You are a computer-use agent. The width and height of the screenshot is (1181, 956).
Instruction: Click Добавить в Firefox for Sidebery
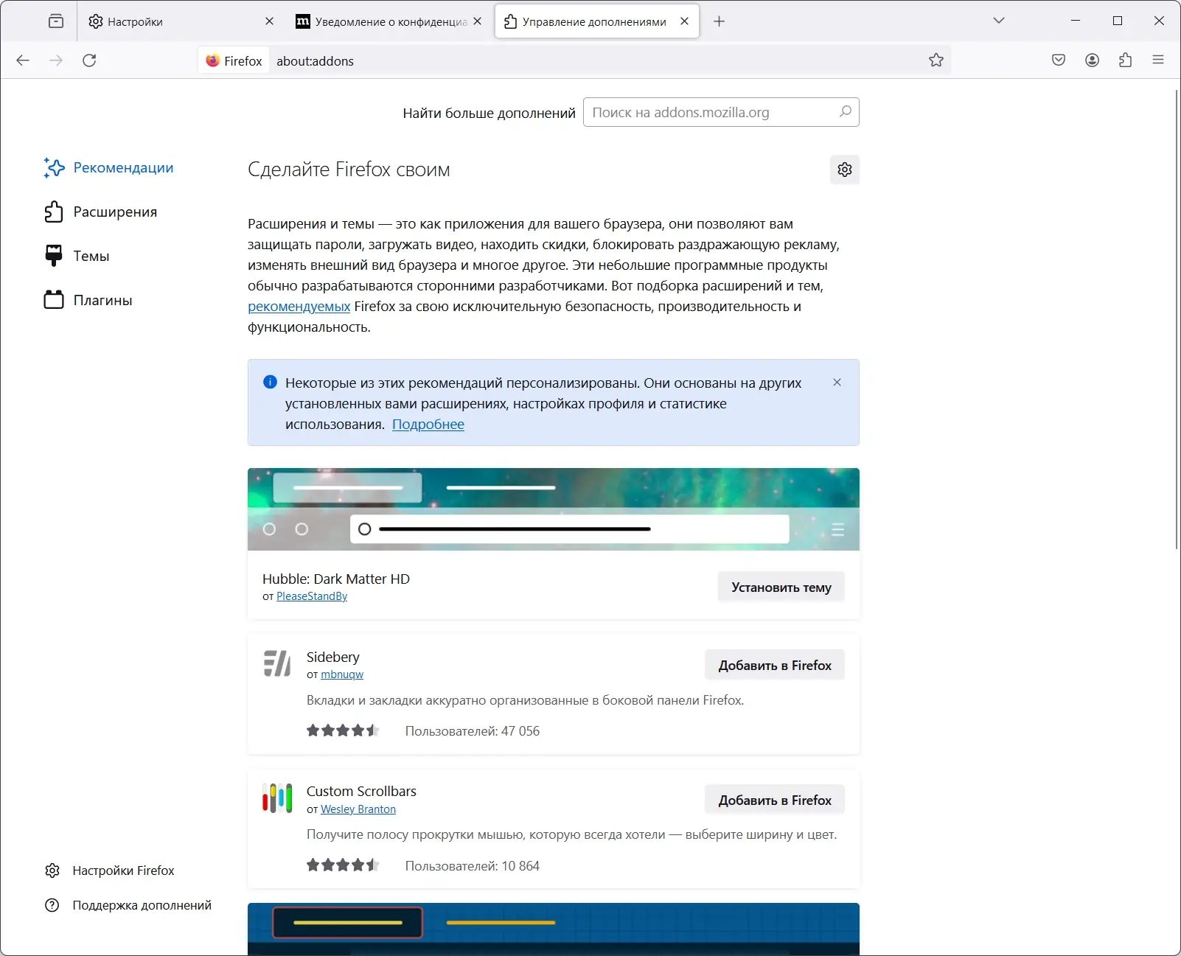(x=775, y=664)
